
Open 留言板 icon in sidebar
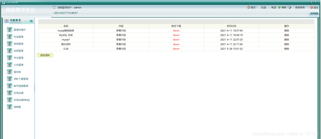(x=10, y=72)
